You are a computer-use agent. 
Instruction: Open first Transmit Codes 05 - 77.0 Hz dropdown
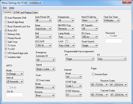coord(99,95)
